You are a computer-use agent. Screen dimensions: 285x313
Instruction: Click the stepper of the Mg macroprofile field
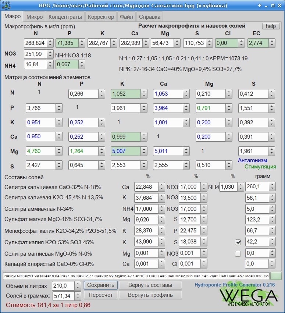click(x=177, y=43)
